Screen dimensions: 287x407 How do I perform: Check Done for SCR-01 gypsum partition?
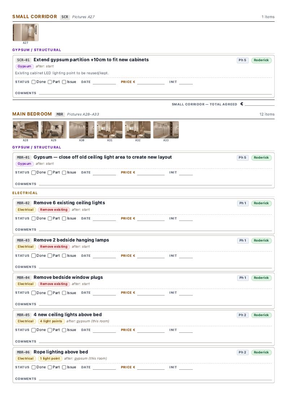[34, 82]
